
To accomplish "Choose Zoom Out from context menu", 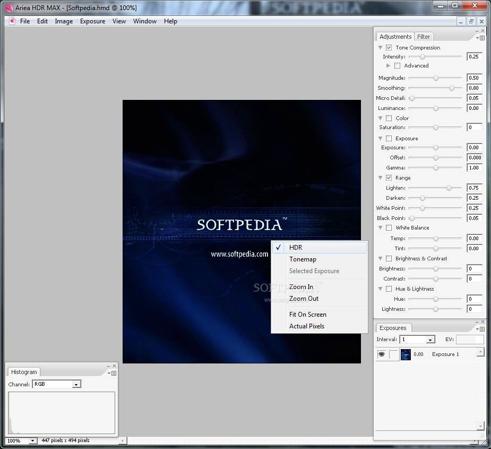I will (320, 299).
